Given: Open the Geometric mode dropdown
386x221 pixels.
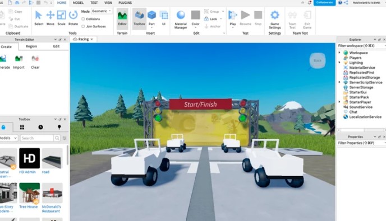Looking at the screenshot, I should coord(102,11).
